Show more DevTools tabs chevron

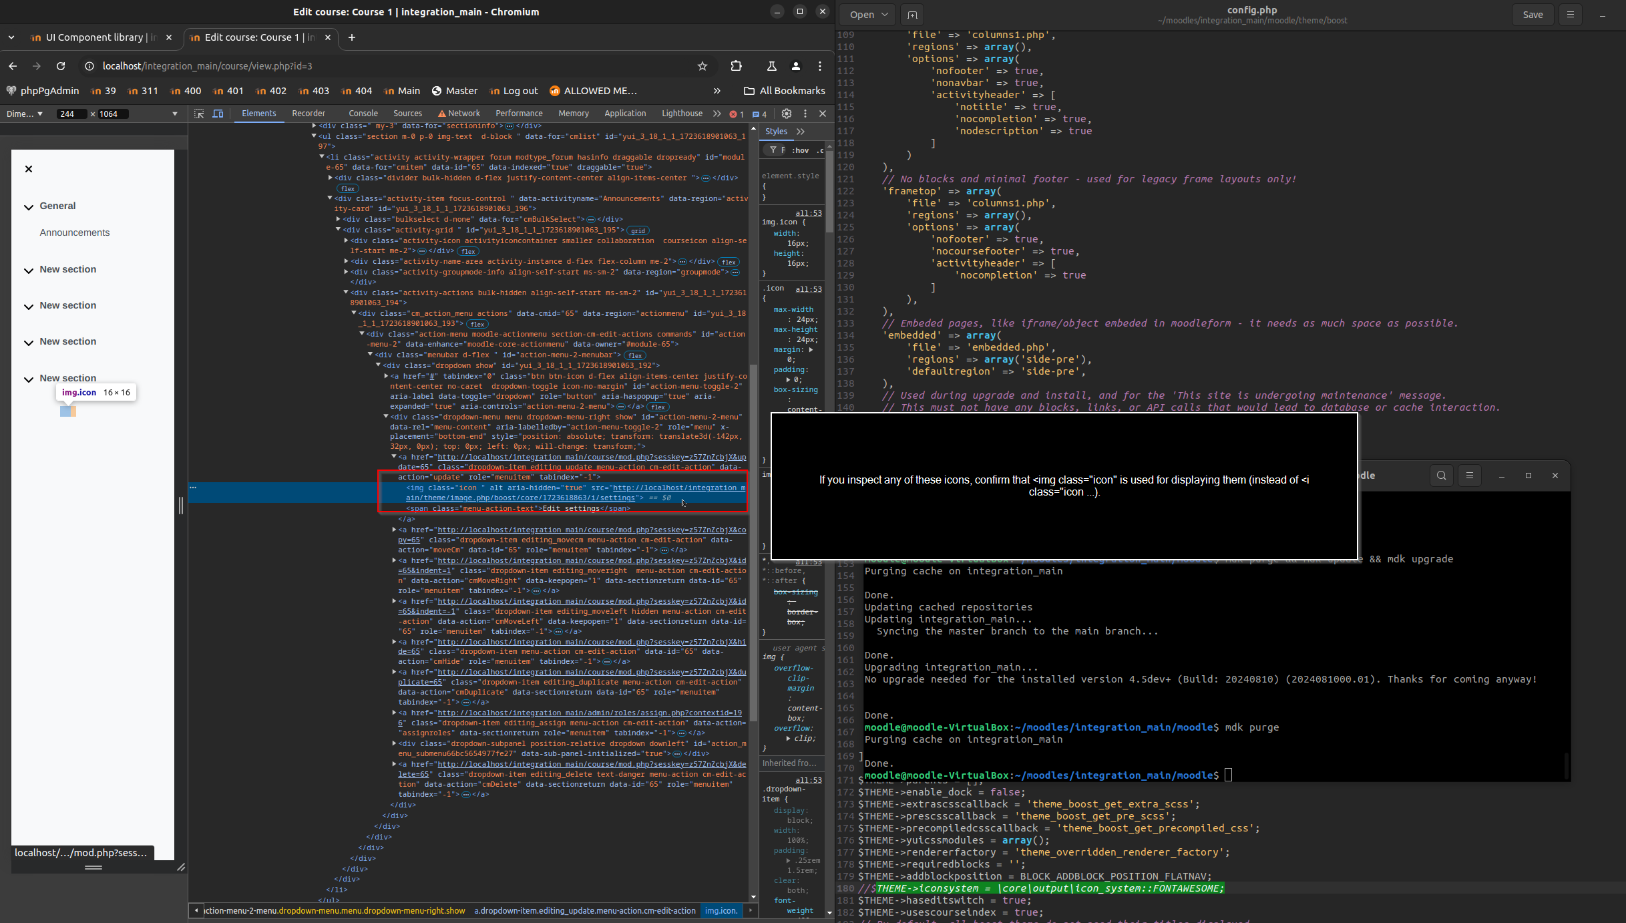pyautogui.click(x=717, y=114)
